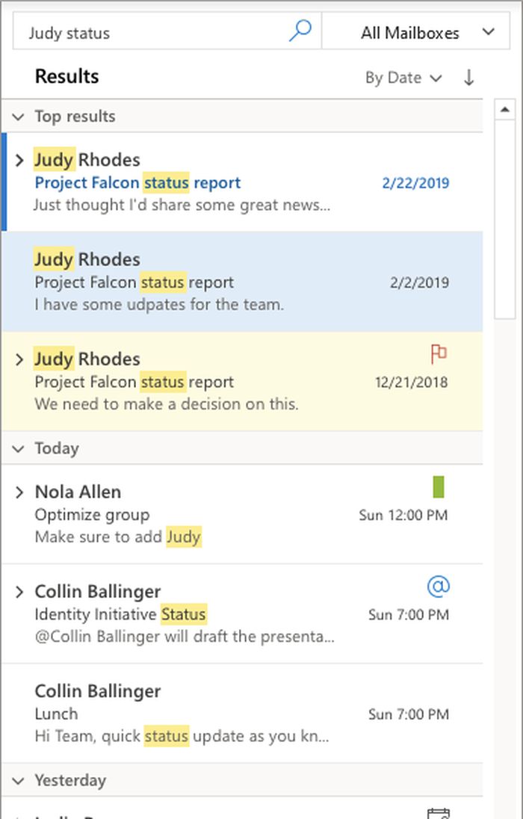Open the By Date sort dropdown
Image resolution: width=523 pixels, height=819 pixels.
[x=403, y=78]
